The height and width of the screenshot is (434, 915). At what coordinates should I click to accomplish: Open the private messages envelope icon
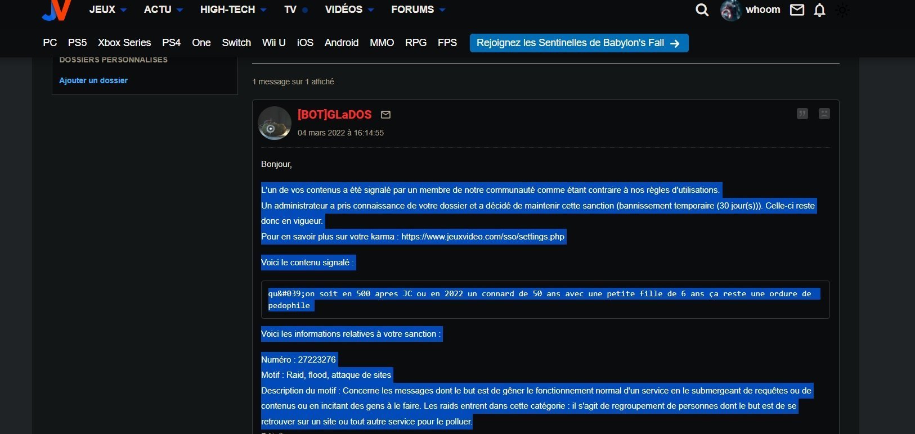[x=797, y=10]
